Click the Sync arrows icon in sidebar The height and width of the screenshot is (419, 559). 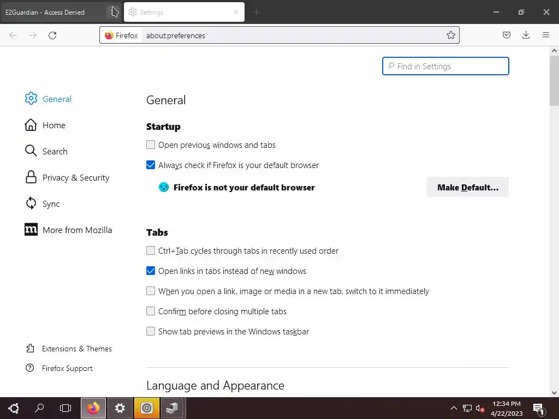coord(31,203)
